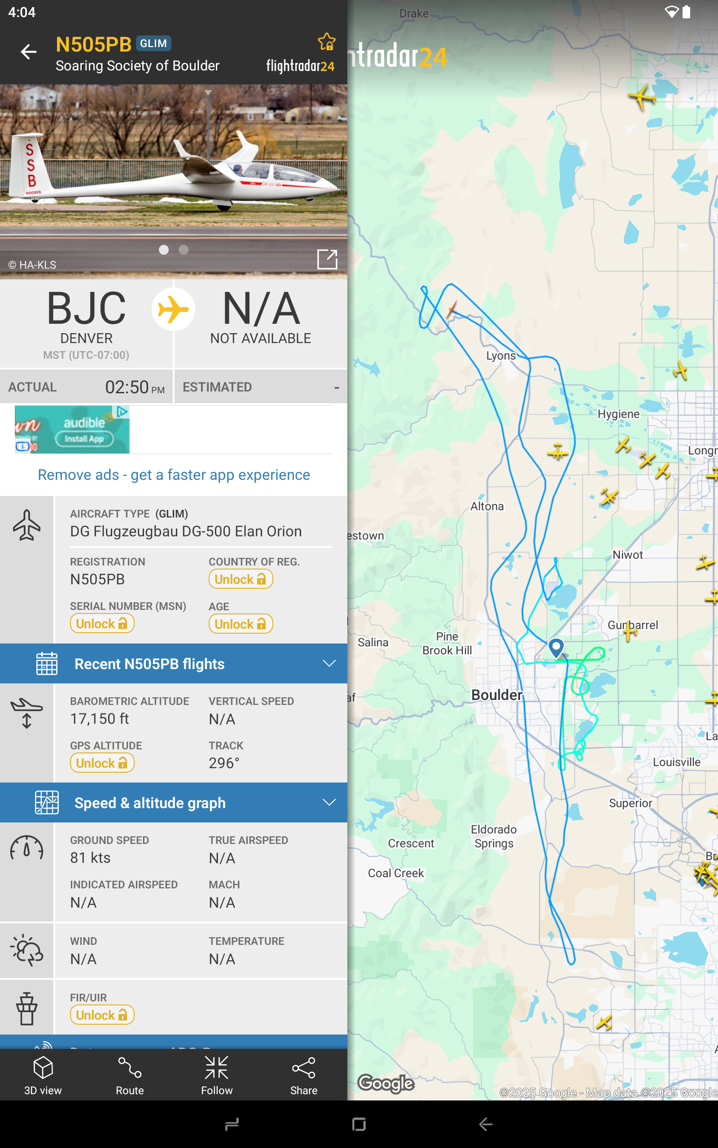Show the second aircraft photo dot

184,249
